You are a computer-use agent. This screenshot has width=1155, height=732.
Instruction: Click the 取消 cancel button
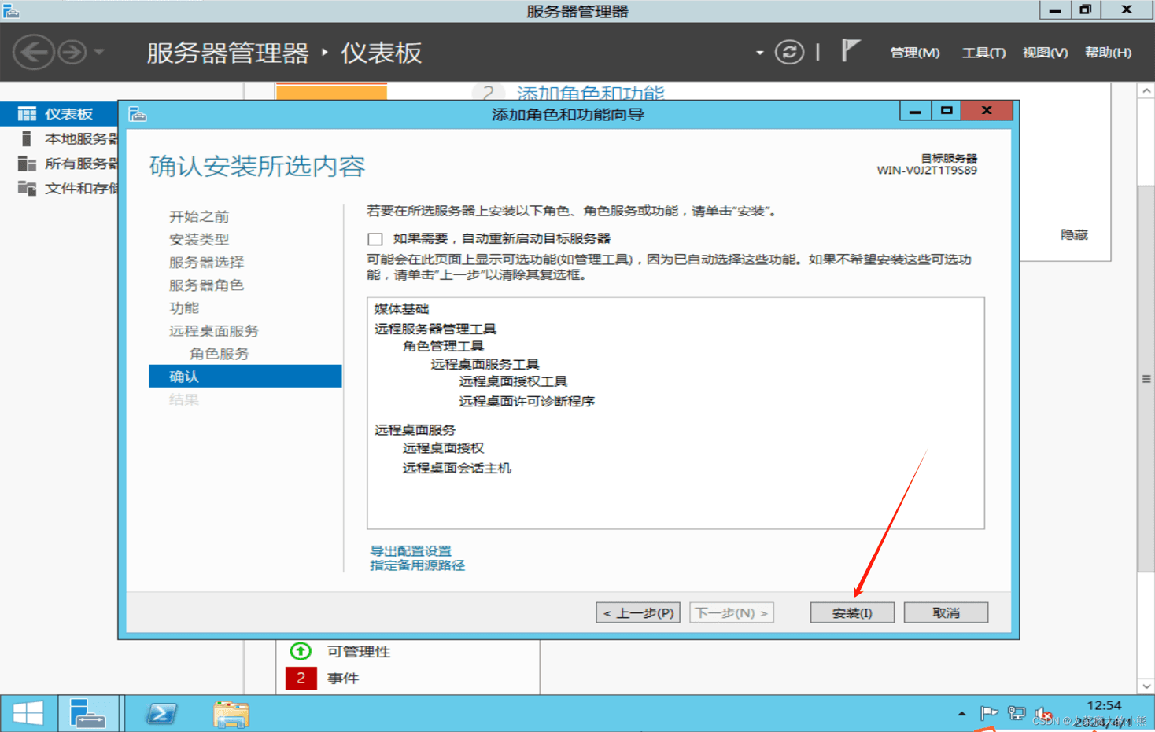click(x=945, y=612)
